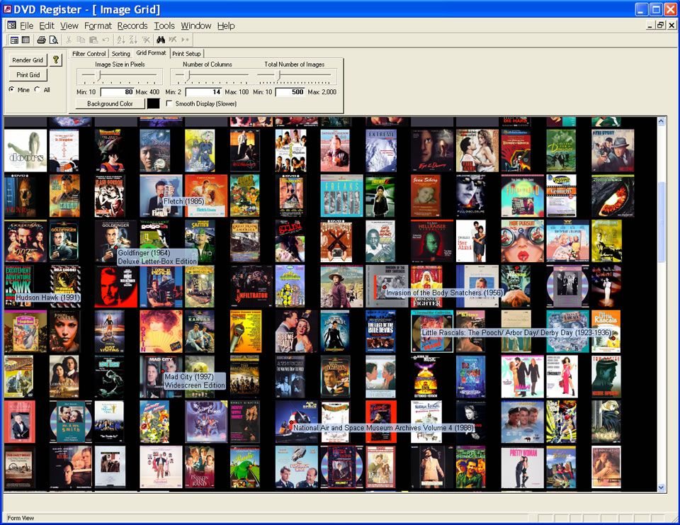Image resolution: width=680 pixels, height=525 pixels.
Task: Click the Extreme cover thumbnail
Action: 381,151
